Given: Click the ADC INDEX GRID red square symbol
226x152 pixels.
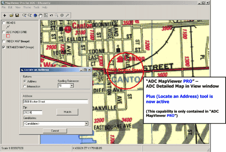Looking at the screenshot, I should [x=8, y=36].
